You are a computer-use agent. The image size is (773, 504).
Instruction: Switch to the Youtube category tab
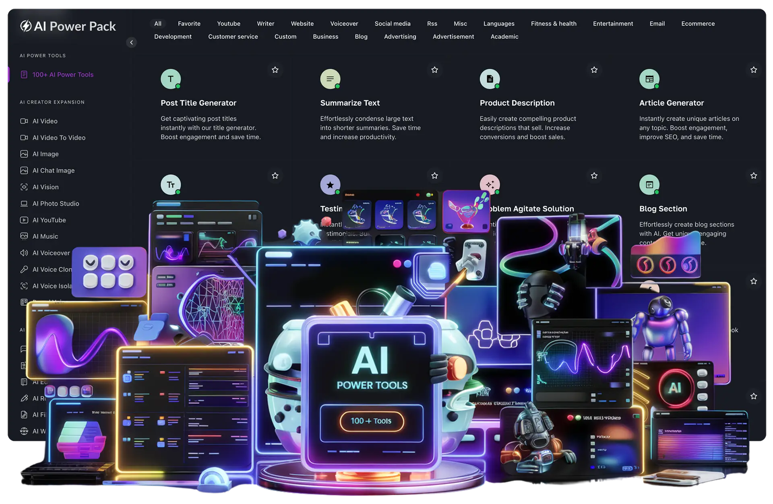pos(229,23)
